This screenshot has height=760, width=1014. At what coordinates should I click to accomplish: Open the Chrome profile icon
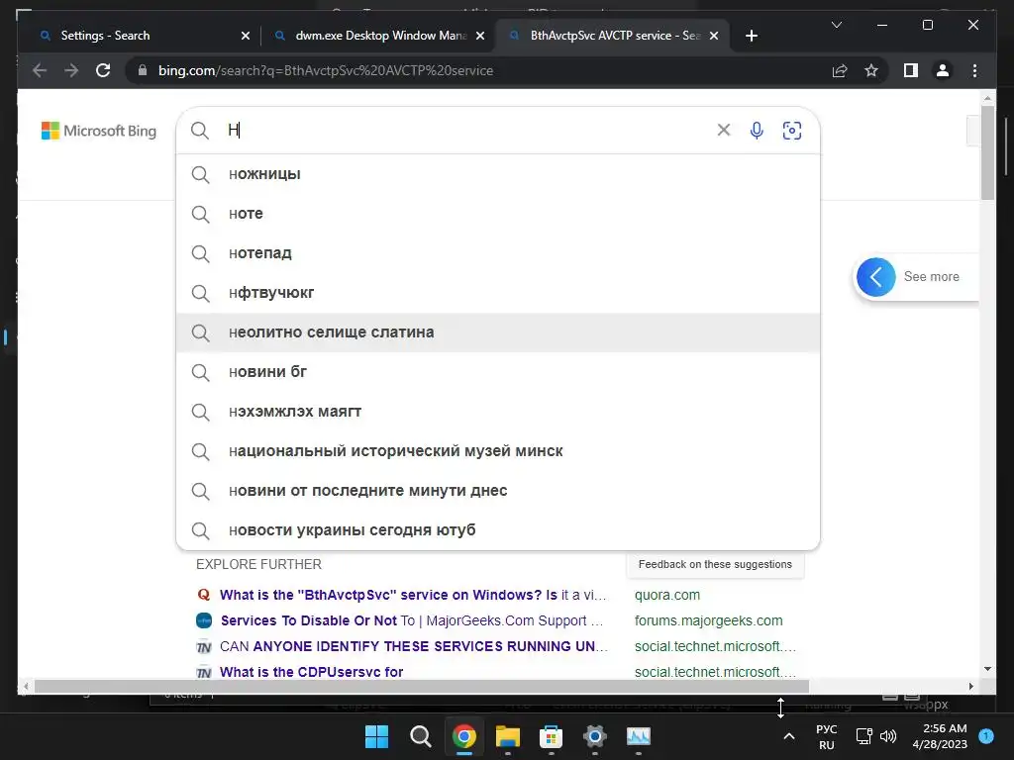click(x=943, y=70)
